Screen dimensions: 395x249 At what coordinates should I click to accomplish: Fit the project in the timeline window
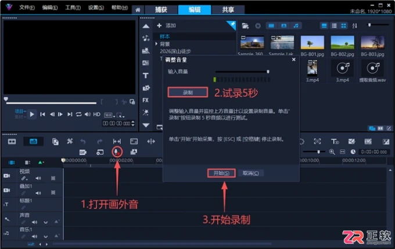point(342,152)
